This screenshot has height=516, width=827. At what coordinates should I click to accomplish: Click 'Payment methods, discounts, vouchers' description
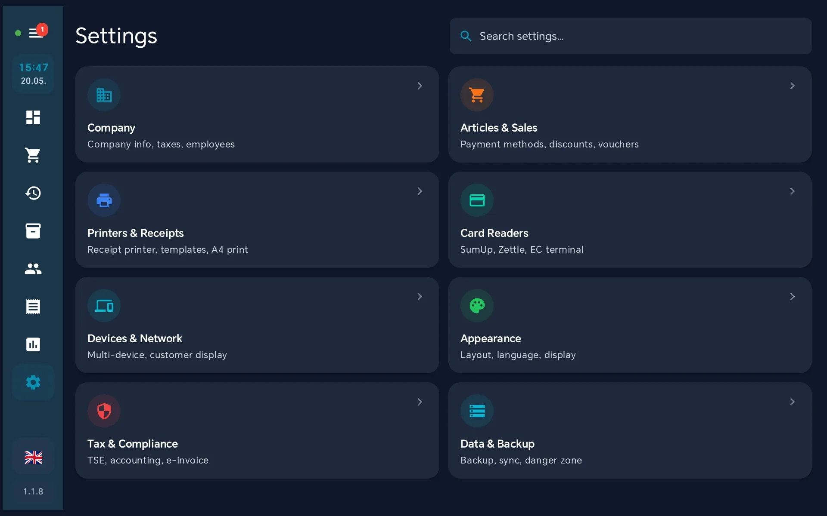(550, 144)
